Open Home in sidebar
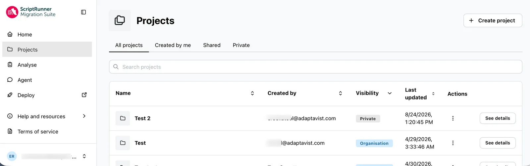The height and width of the screenshot is (166, 530). [x=47, y=35]
